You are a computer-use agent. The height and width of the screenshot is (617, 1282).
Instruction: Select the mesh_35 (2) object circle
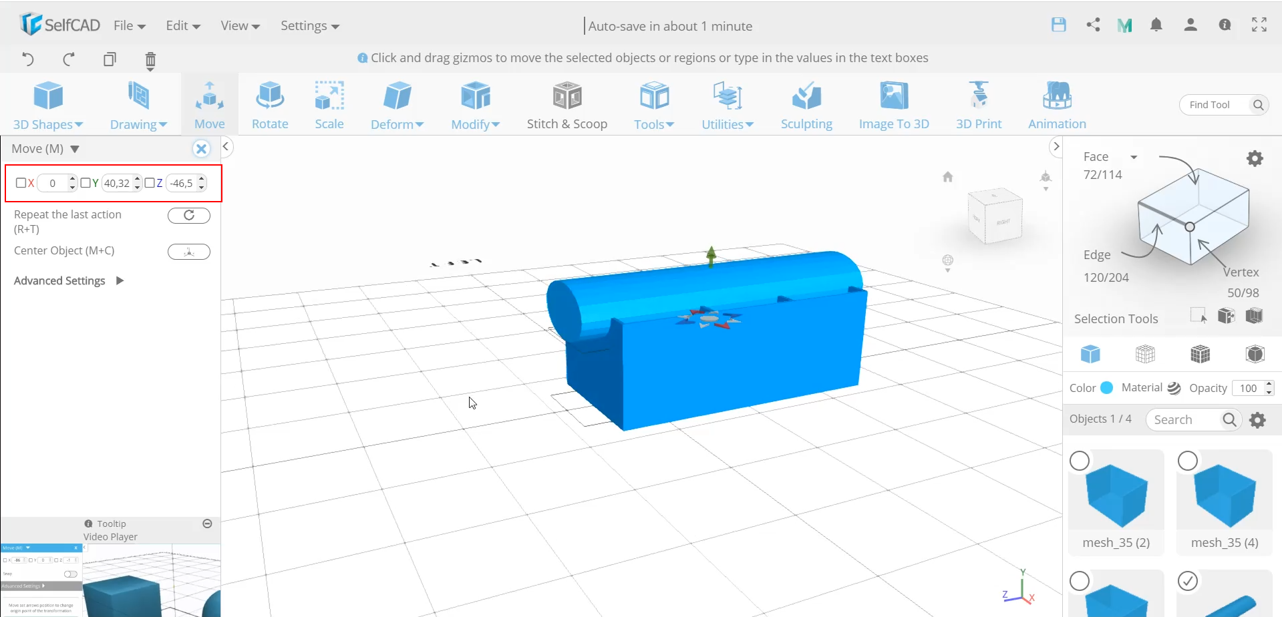click(1080, 461)
